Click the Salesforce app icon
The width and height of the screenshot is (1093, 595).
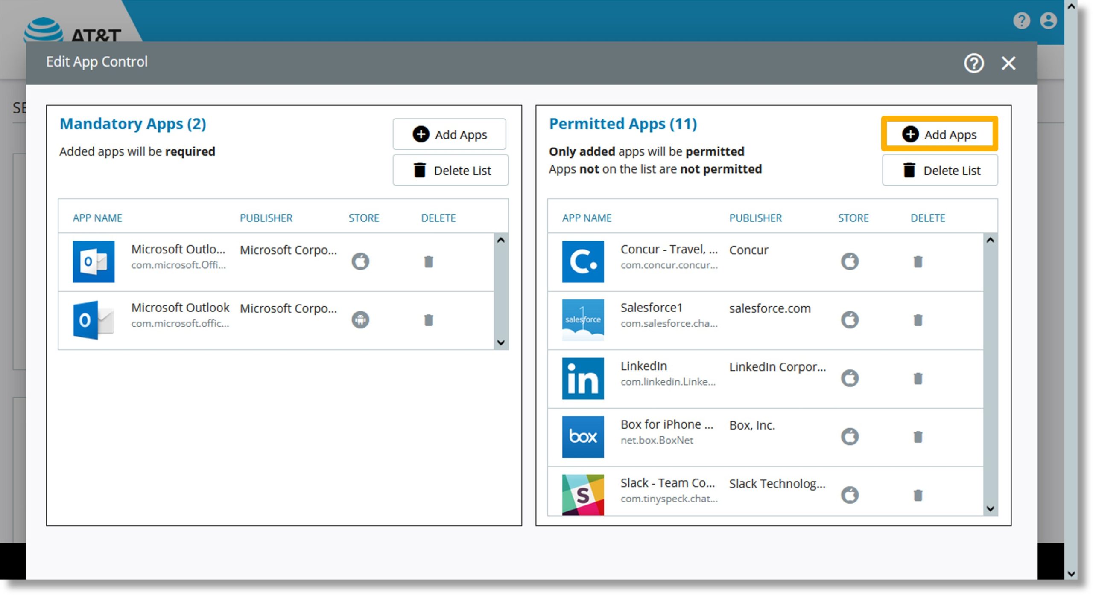(x=583, y=320)
